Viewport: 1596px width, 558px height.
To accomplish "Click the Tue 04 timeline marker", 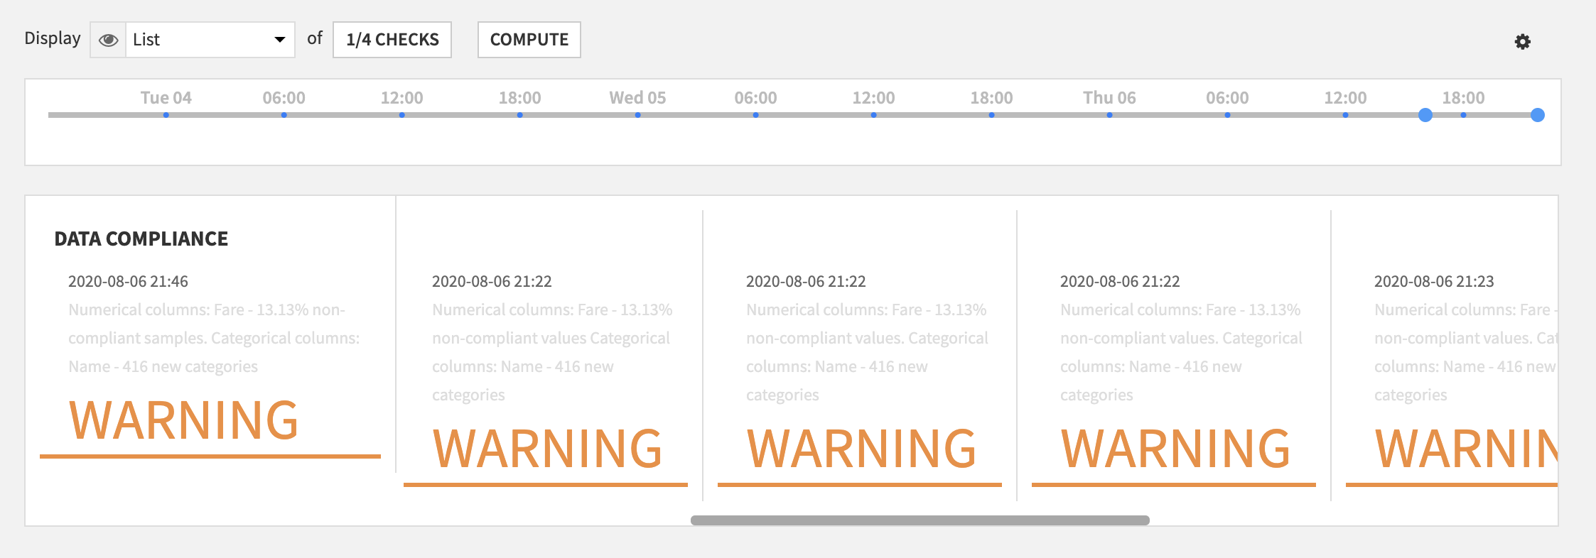I will [x=166, y=115].
